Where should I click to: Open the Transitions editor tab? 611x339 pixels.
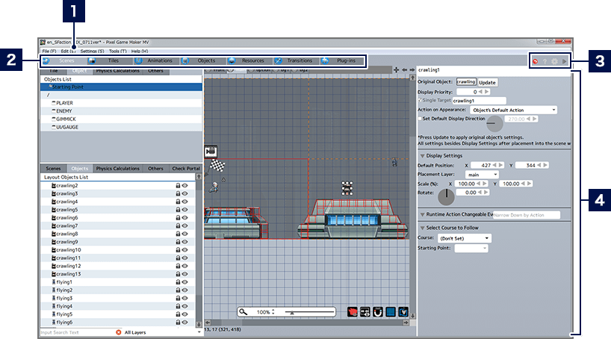297,60
